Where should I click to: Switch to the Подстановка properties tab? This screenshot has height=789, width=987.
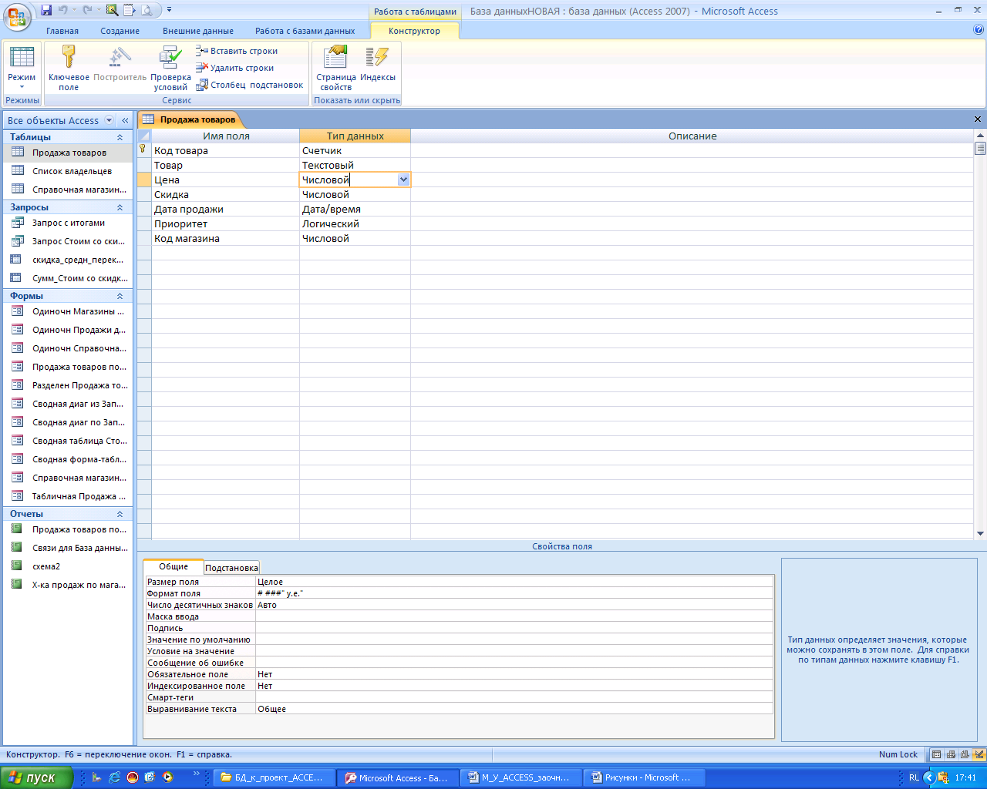pyautogui.click(x=231, y=568)
